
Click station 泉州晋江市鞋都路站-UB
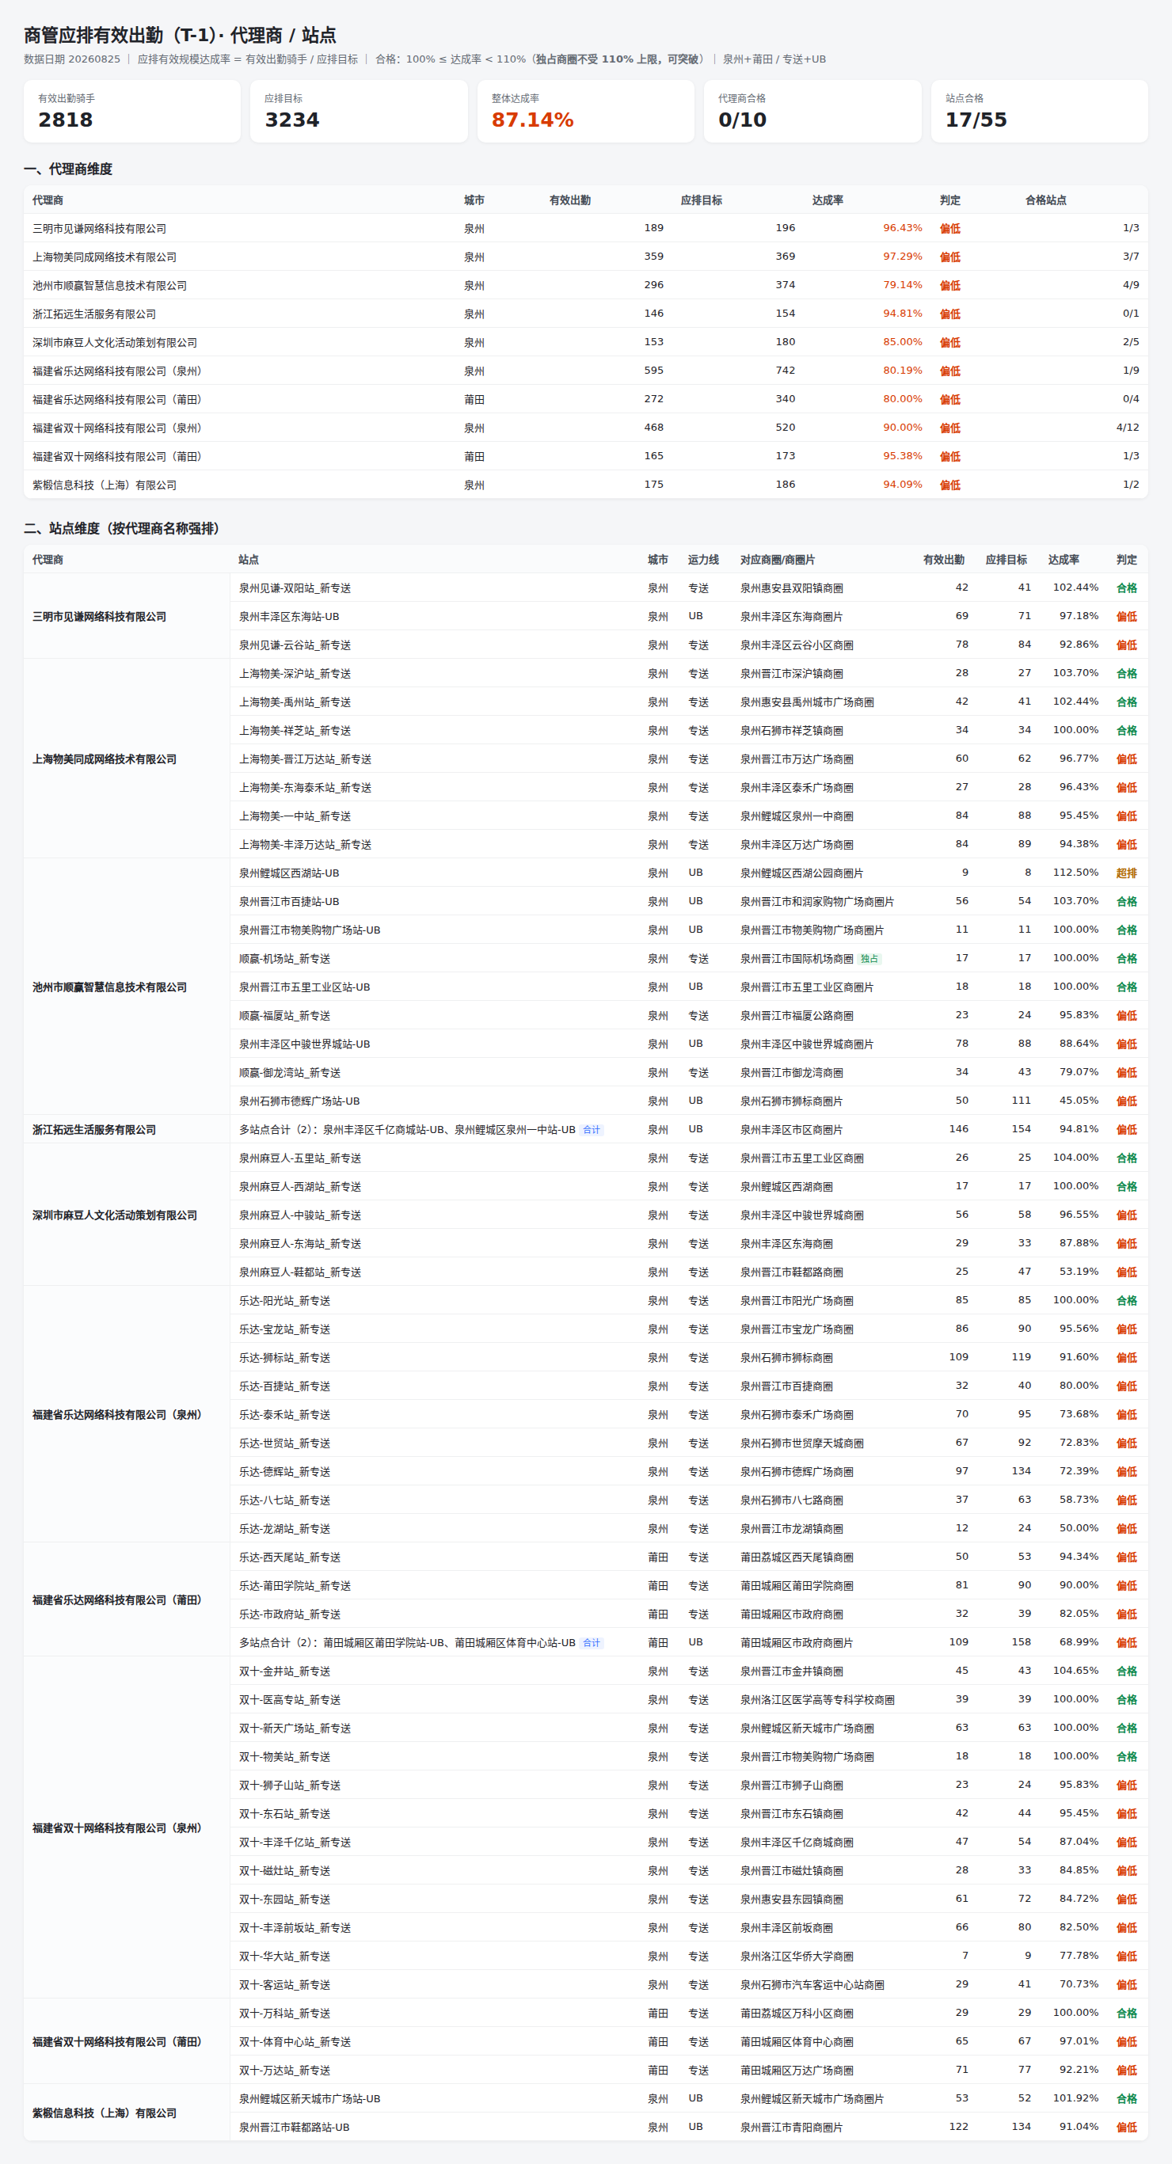[294, 2128]
